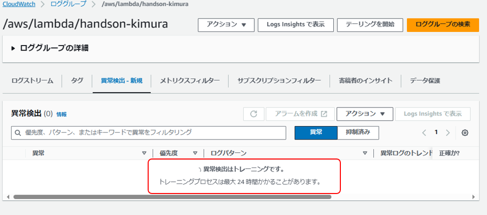Open the table settings gear icon

(464, 133)
